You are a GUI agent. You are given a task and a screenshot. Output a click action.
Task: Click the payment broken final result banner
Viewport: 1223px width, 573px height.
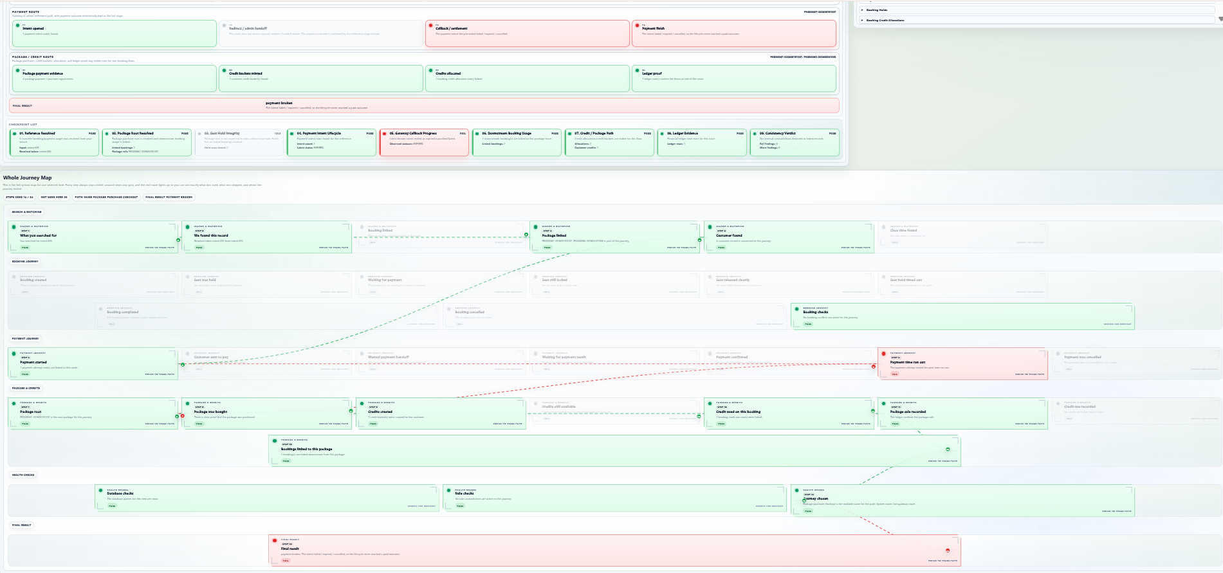[x=424, y=105]
